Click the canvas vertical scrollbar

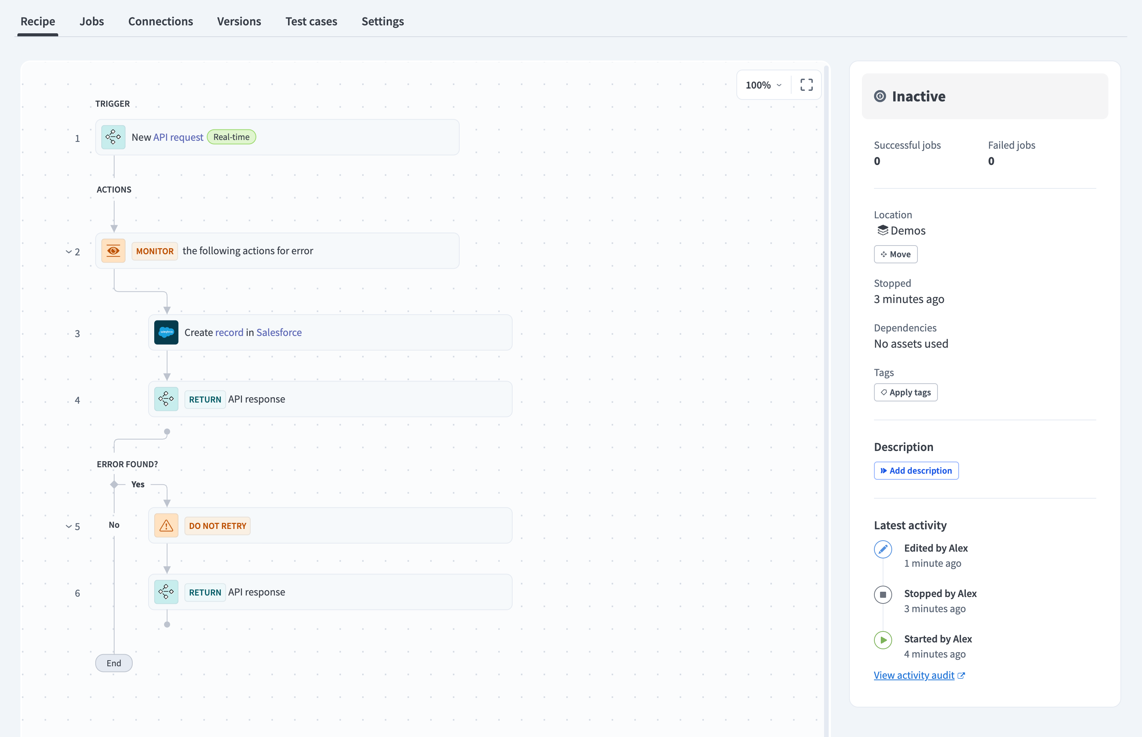(826, 401)
